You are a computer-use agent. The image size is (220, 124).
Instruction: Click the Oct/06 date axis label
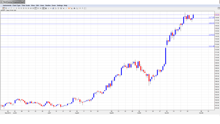click(139, 113)
